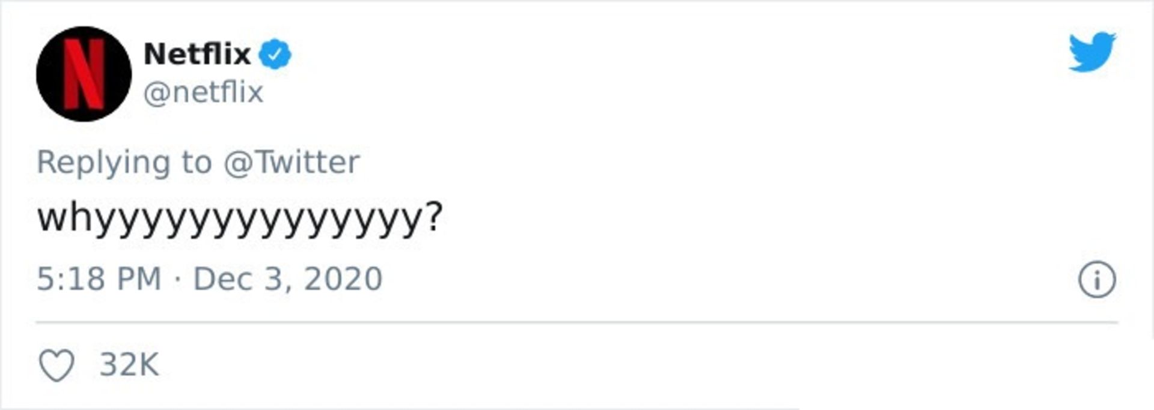
Task: Click the blue verified checkmark badge
Action: pos(275,55)
